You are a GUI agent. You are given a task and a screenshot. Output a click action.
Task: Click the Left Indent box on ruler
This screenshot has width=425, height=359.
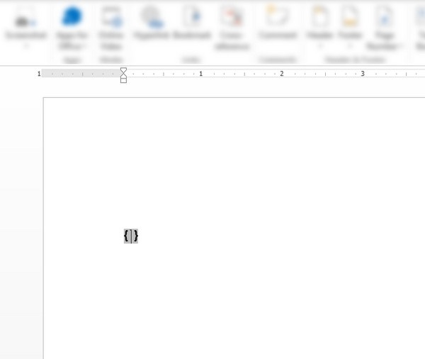point(124,80)
